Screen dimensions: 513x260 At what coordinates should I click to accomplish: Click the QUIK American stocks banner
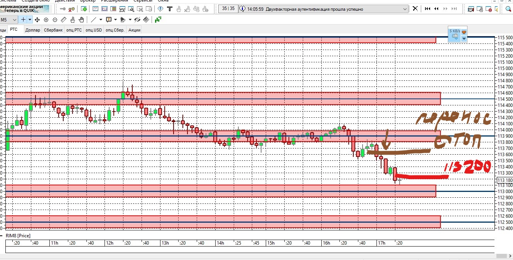pyautogui.click(x=24, y=9)
